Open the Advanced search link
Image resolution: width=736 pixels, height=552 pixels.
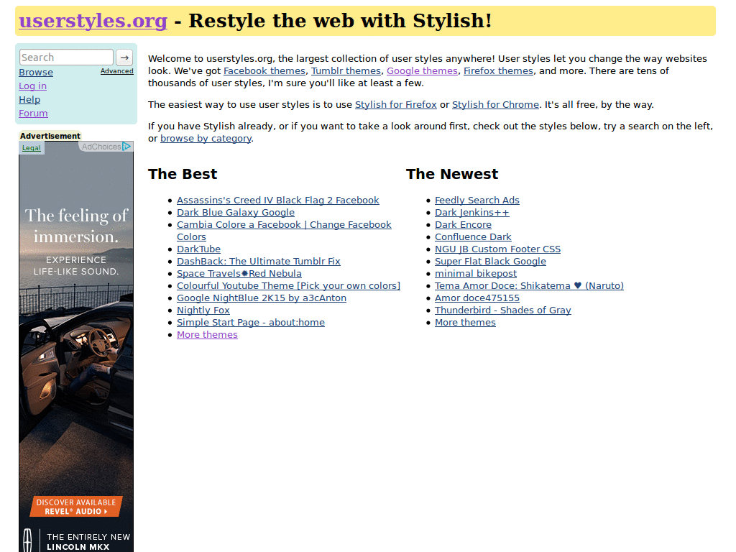(117, 71)
